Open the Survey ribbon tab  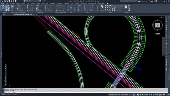(43, 3)
